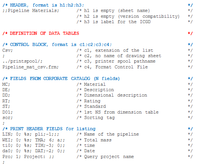The image size is (198, 165).
Task: Click the 'Csv;' extension entry
Action: click(x=7, y=50)
